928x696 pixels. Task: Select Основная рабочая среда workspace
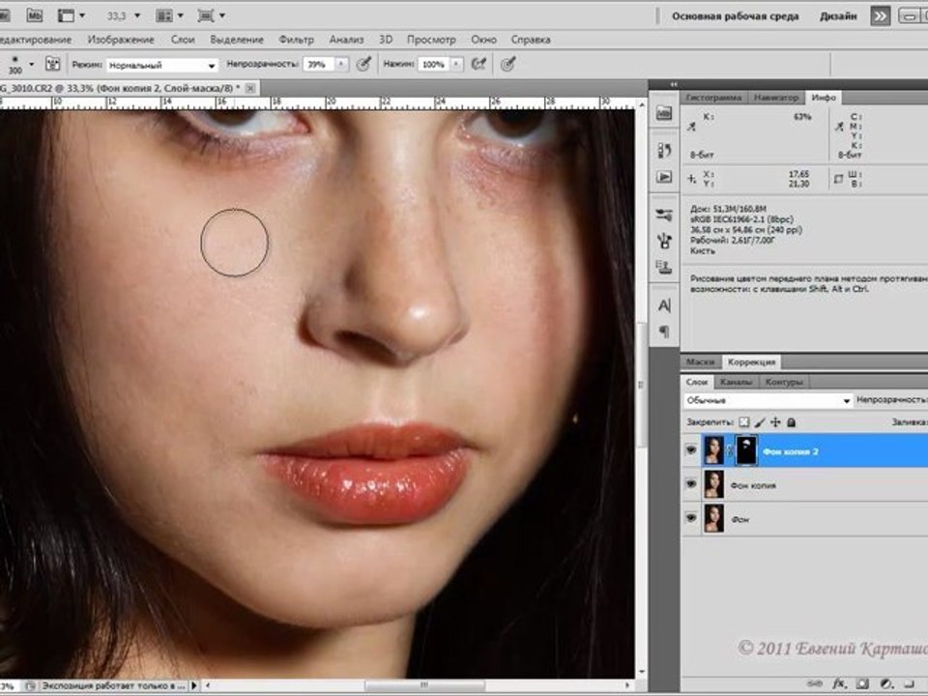click(735, 16)
